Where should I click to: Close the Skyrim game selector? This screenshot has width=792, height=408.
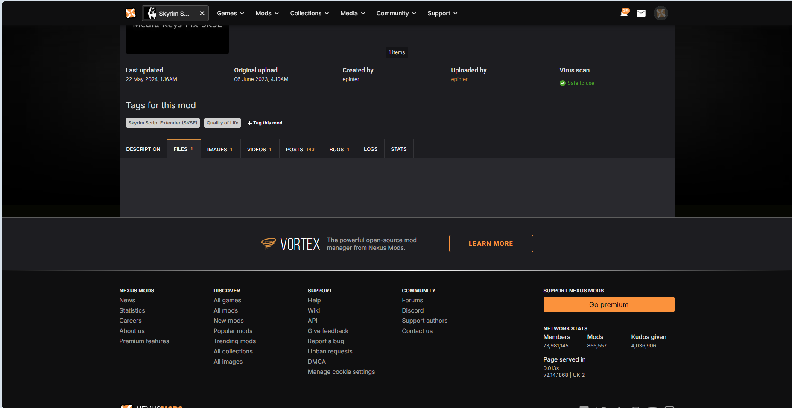point(202,13)
